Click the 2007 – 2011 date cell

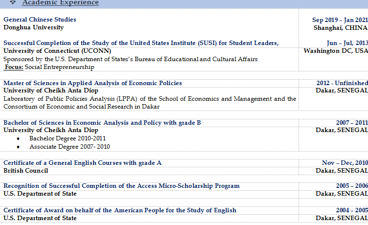pos(351,123)
